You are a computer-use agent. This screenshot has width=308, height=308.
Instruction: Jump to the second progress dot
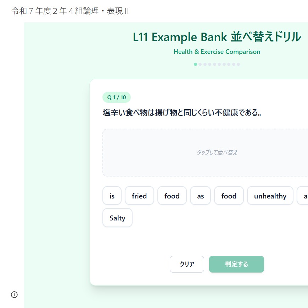click(200, 65)
